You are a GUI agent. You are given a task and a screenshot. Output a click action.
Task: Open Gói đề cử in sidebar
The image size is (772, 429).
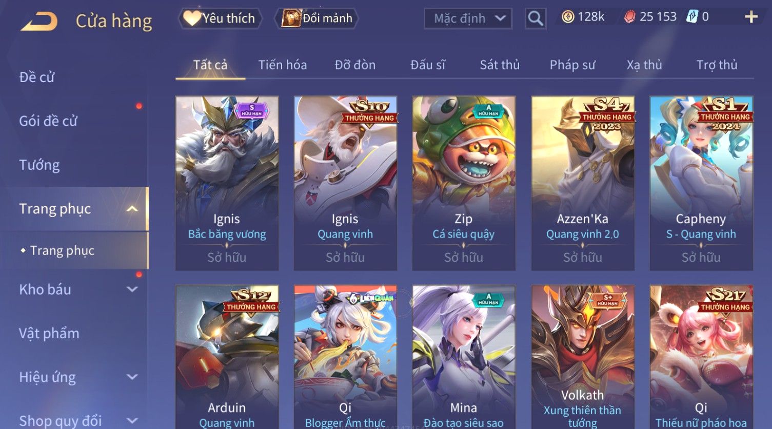pyautogui.click(x=48, y=121)
